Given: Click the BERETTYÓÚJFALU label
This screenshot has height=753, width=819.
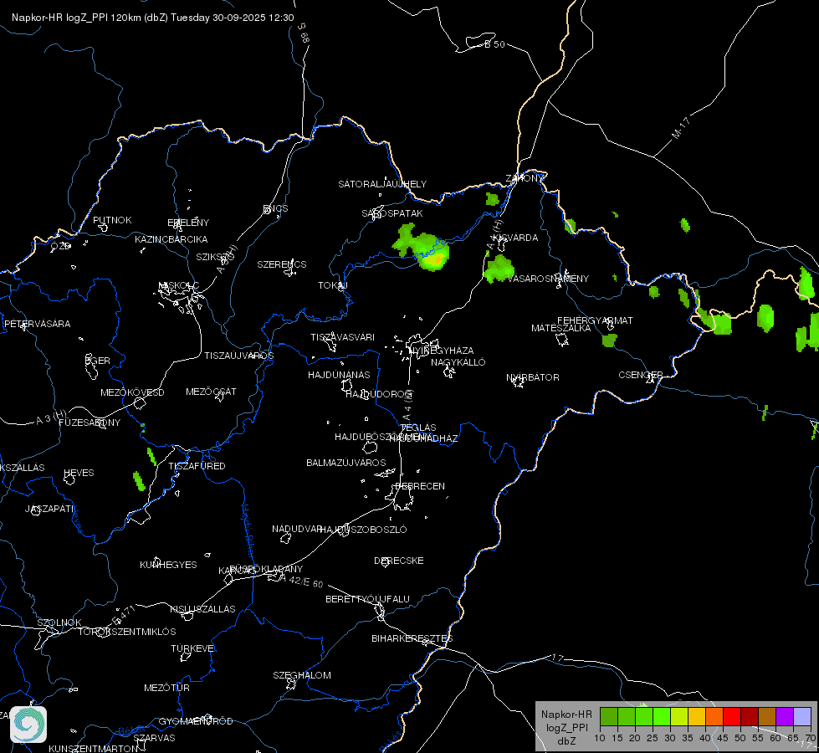Looking at the screenshot, I should click(367, 599).
